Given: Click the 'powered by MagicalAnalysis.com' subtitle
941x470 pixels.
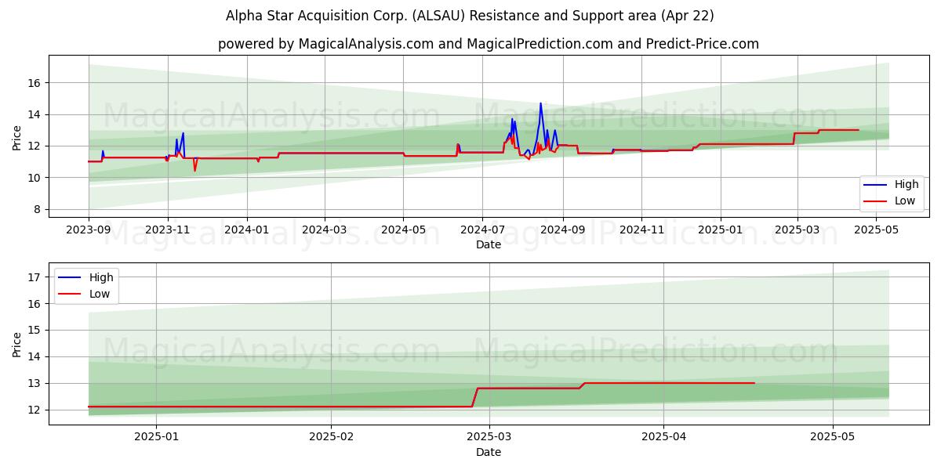Looking at the screenshot, I should coord(488,44).
